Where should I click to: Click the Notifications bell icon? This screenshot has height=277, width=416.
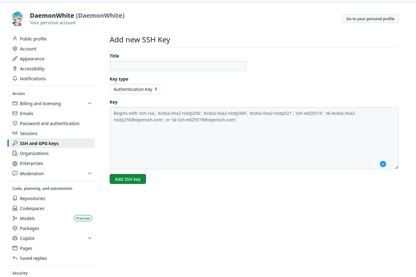pyautogui.click(x=15, y=79)
